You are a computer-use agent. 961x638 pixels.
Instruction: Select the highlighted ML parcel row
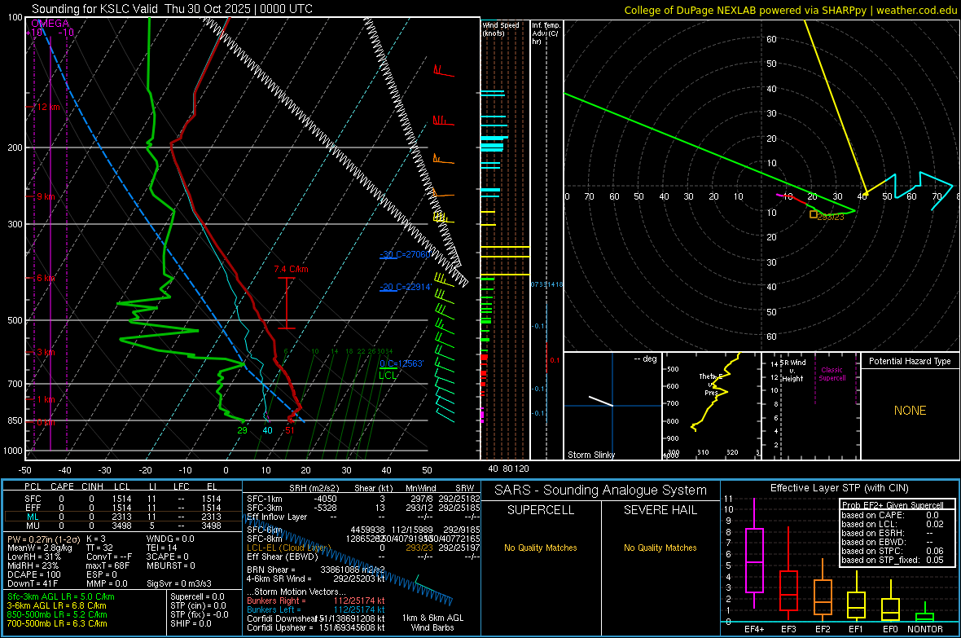(123, 517)
